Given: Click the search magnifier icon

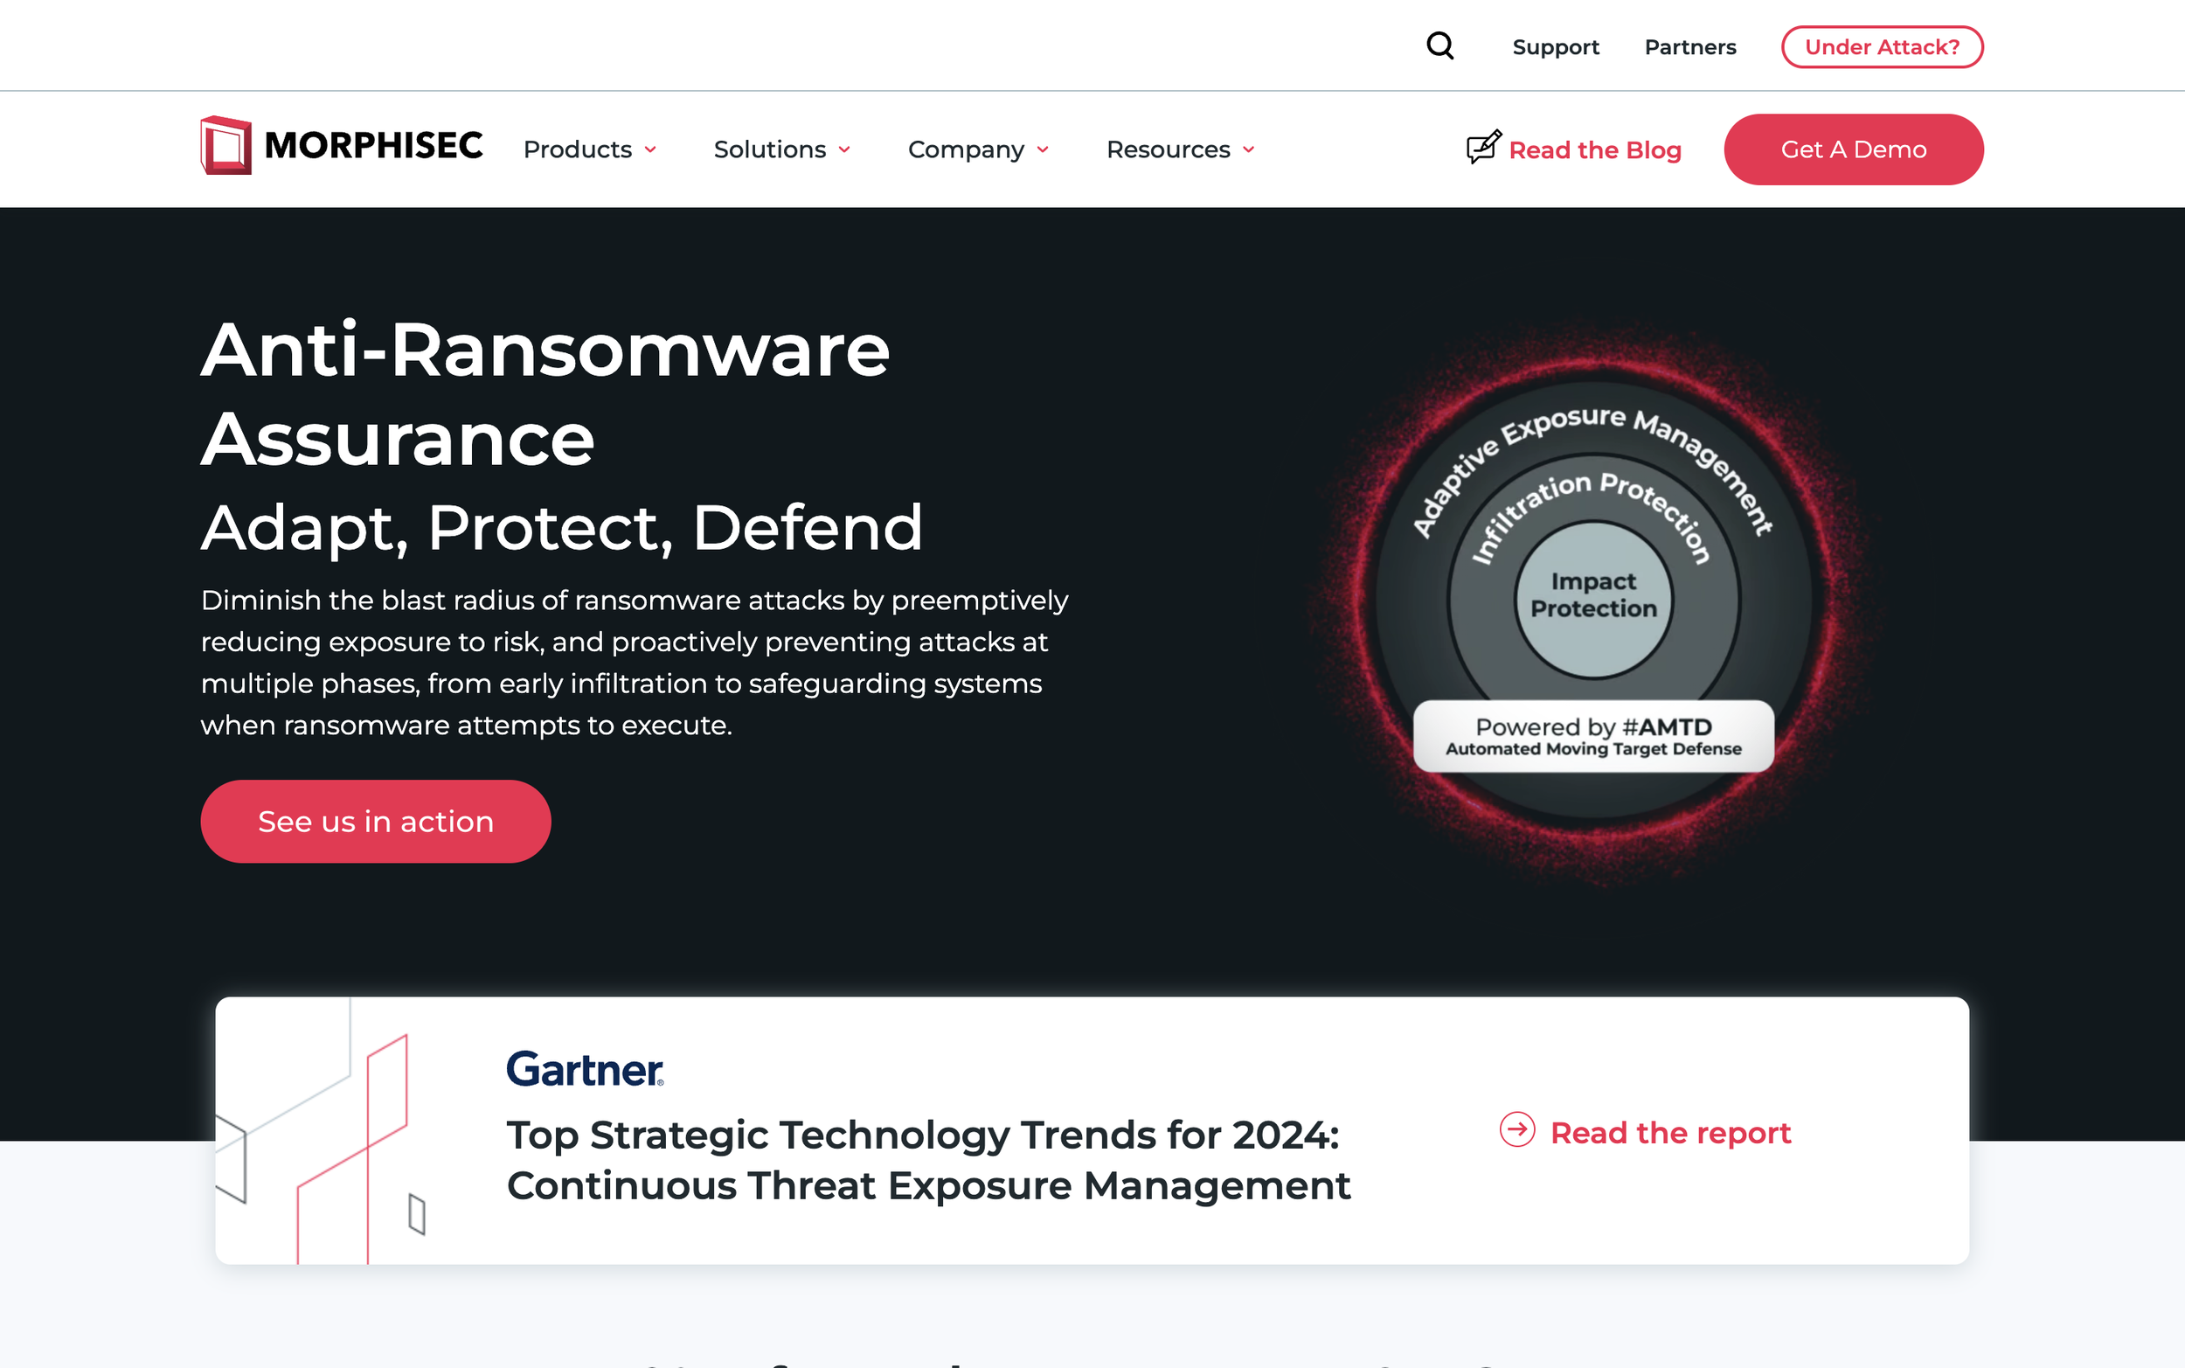Looking at the screenshot, I should (1439, 46).
